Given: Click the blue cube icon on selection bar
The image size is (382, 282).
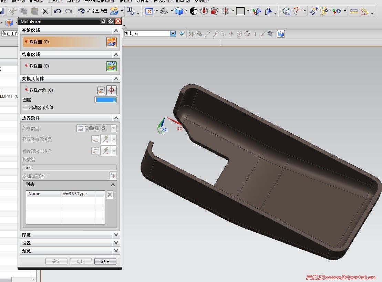Looking at the screenshot, I should (281, 34).
